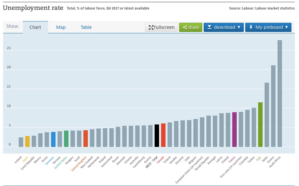The width and height of the screenshot is (299, 186).
Task: Select the green United States bar
Action: (66, 139)
